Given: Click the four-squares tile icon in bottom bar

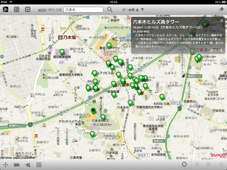Looking at the screenshot, I should point(39,165).
